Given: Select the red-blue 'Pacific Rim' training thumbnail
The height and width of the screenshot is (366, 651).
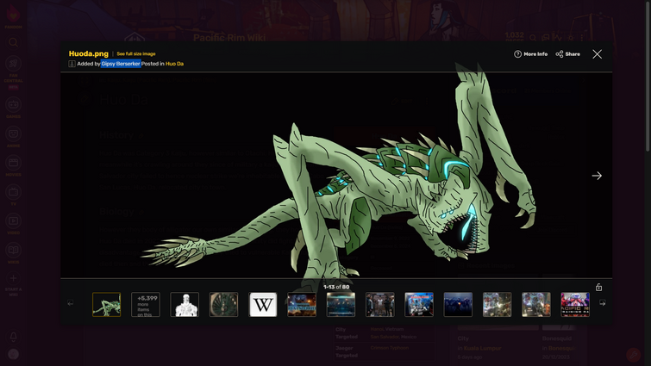Looking at the screenshot, I should tap(575, 305).
